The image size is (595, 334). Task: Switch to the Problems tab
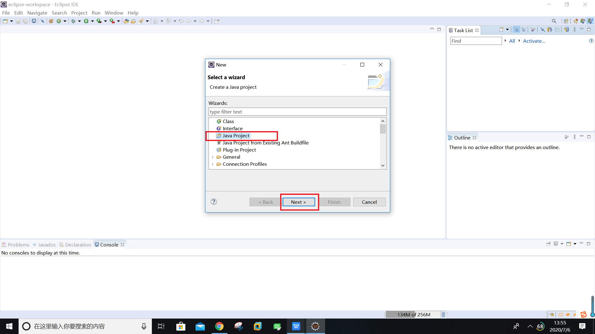click(18, 244)
